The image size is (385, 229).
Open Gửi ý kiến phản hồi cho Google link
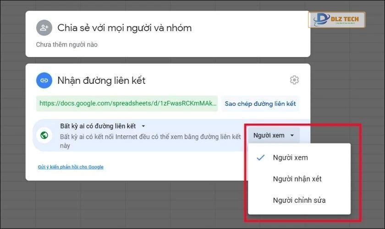[x=71, y=167]
